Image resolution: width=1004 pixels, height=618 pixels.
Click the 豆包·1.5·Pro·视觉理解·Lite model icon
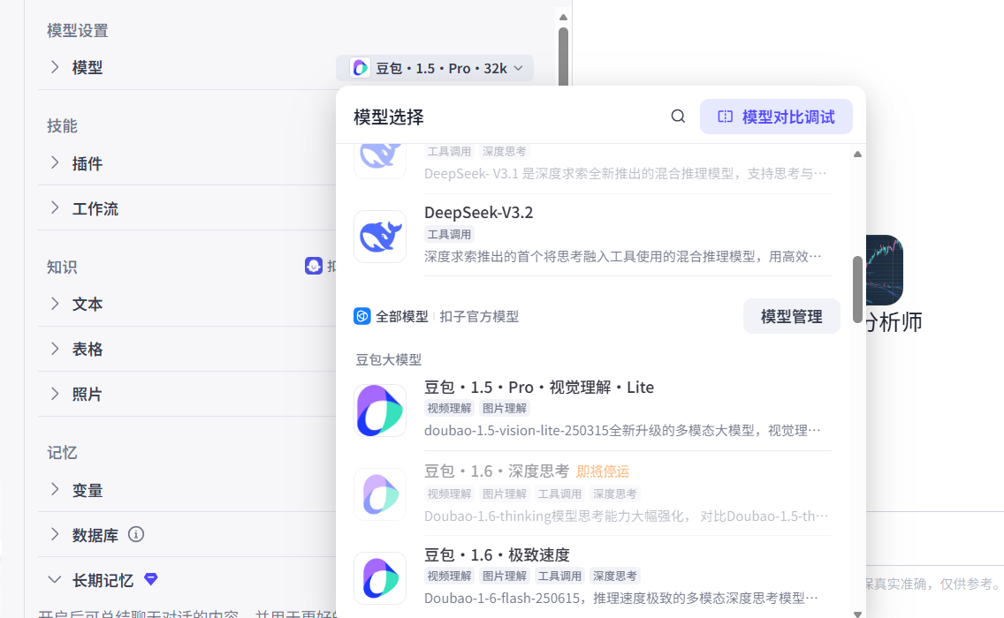(x=380, y=411)
